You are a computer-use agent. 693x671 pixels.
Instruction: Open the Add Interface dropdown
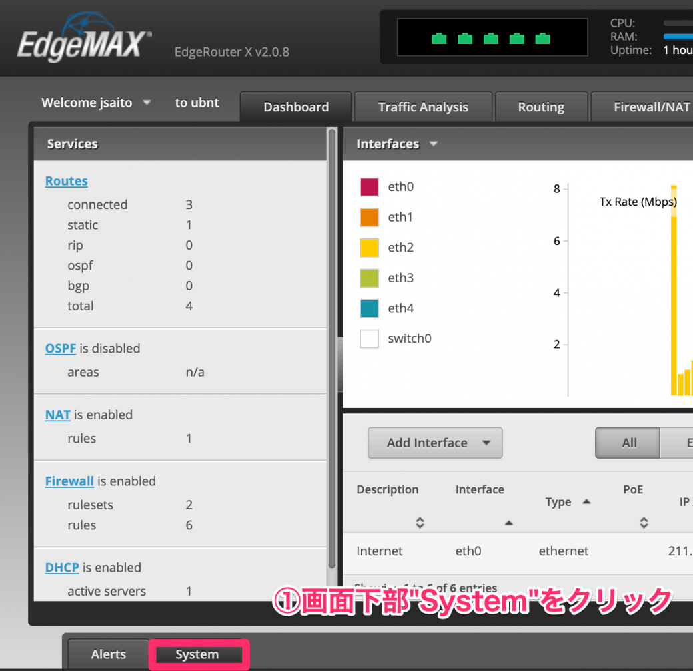click(x=434, y=443)
